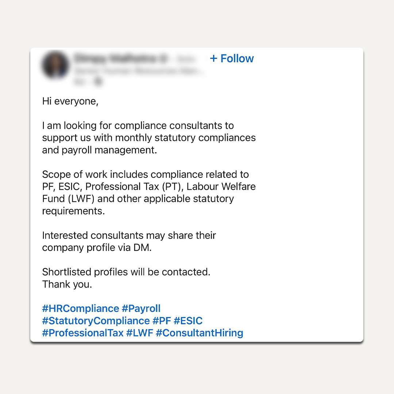This screenshot has height=394, width=394.
Task: Click the #StatutoryCompliance hashtag
Action: click(96, 321)
